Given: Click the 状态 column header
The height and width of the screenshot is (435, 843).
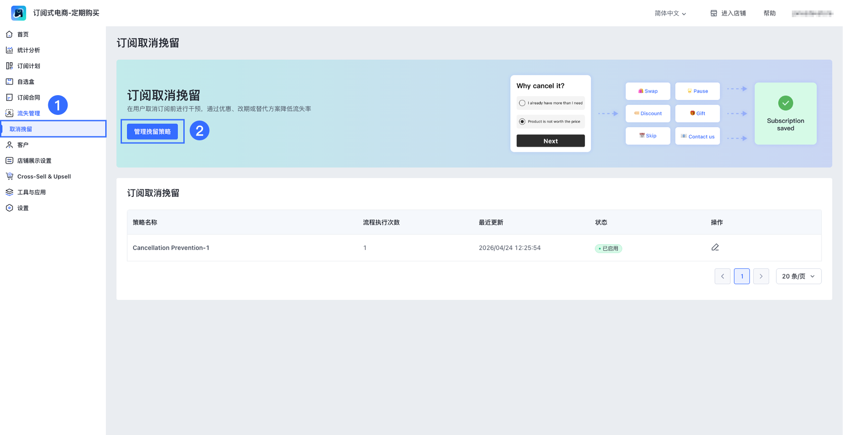Looking at the screenshot, I should pyautogui.click(x=601, y=222).
